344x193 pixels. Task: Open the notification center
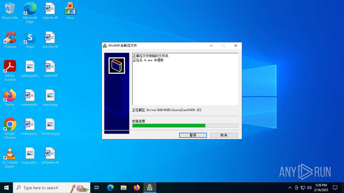[x=335, y=188]
